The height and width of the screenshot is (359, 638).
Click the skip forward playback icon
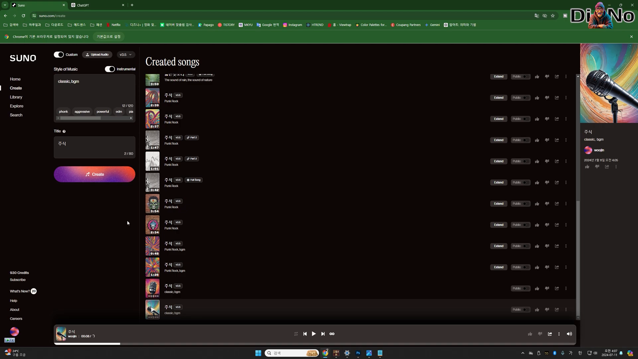(x=323, y=334)
